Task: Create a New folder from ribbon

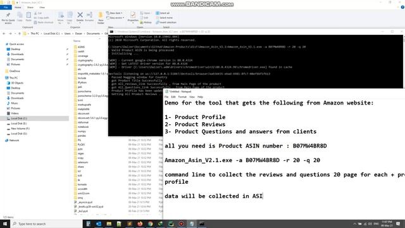Action: 101,18
